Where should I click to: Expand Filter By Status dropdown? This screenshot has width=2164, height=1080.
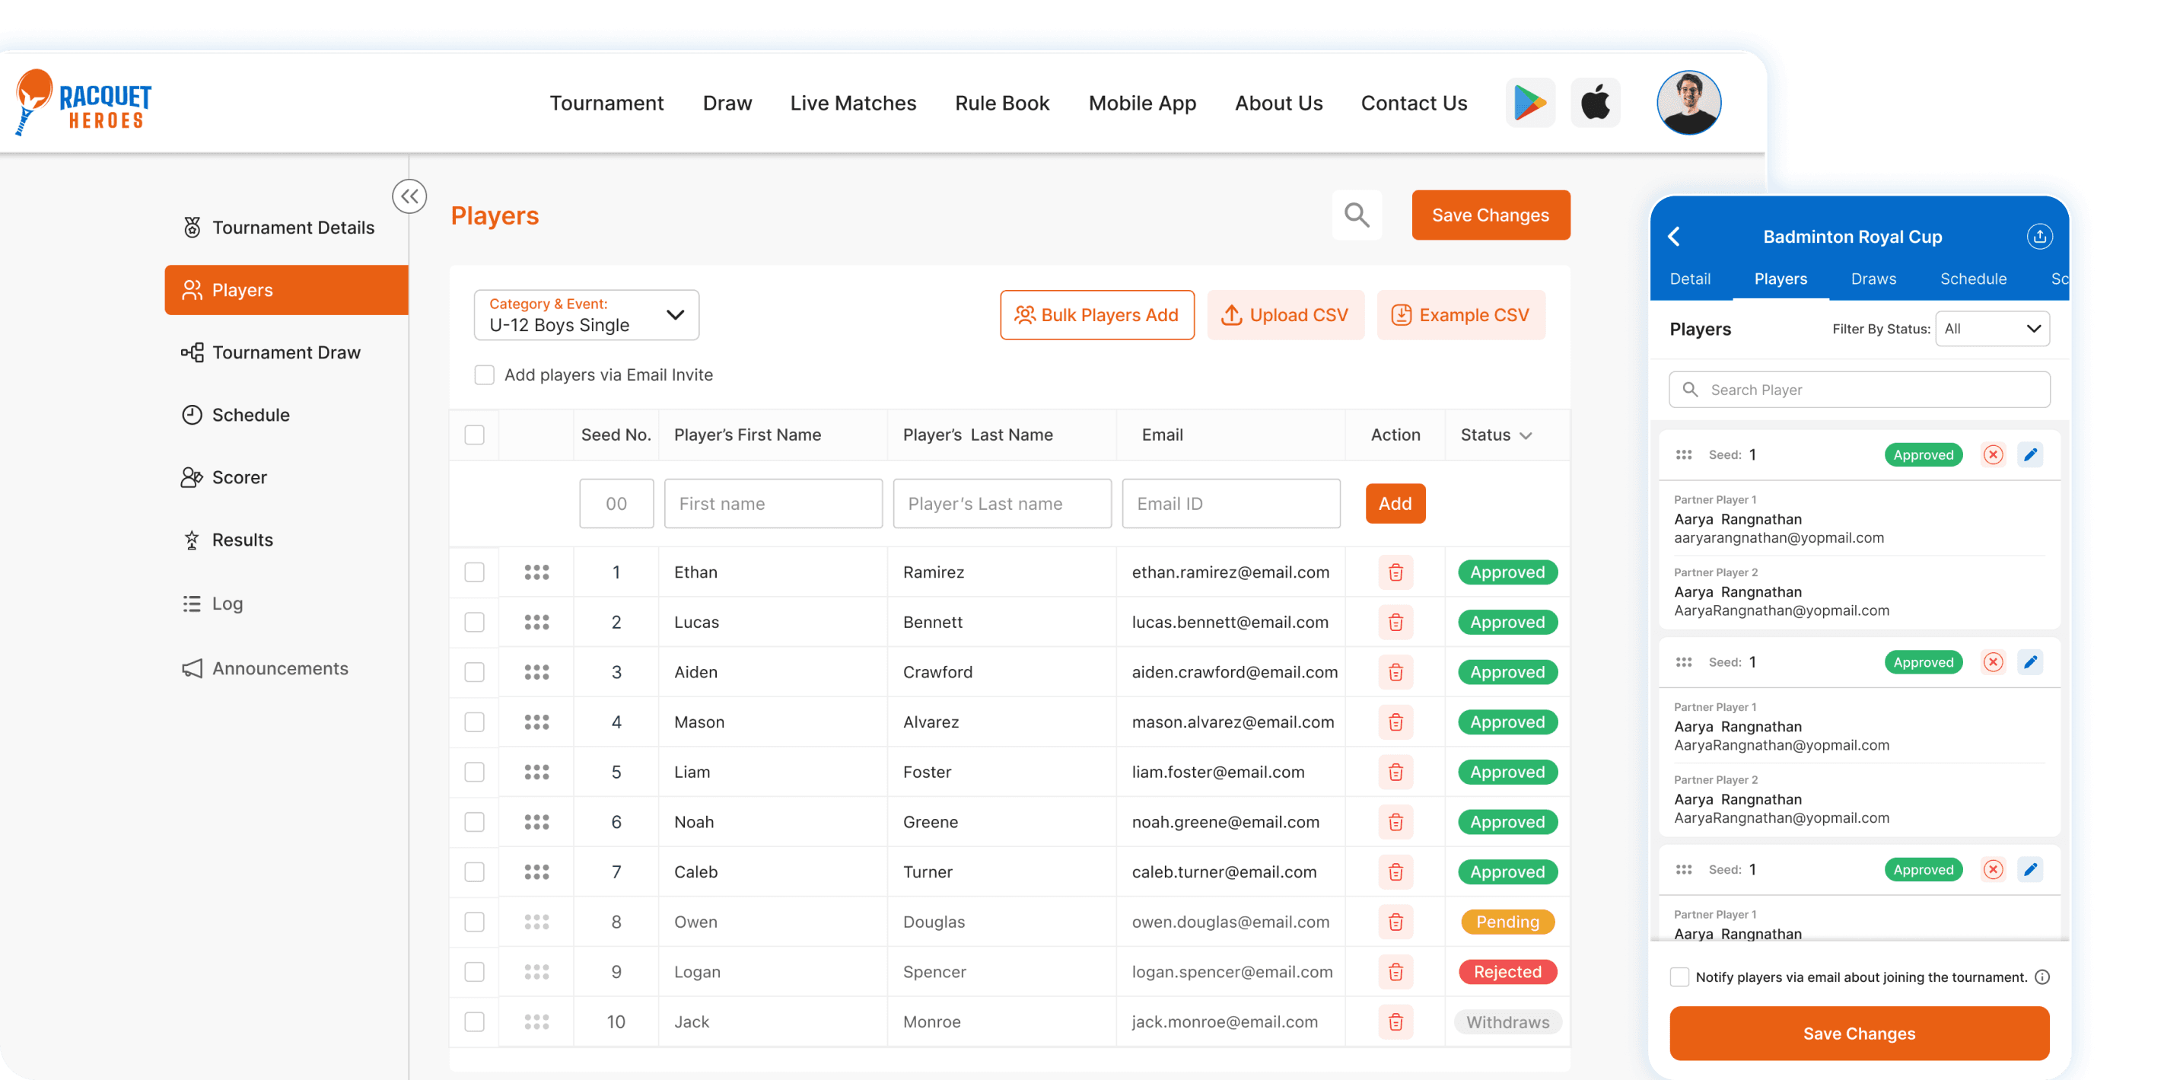[1992, 329]
